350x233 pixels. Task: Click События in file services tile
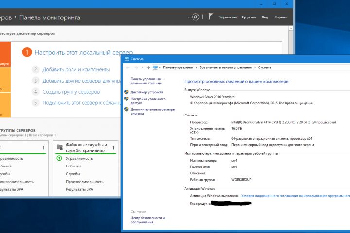click(73, 166)
